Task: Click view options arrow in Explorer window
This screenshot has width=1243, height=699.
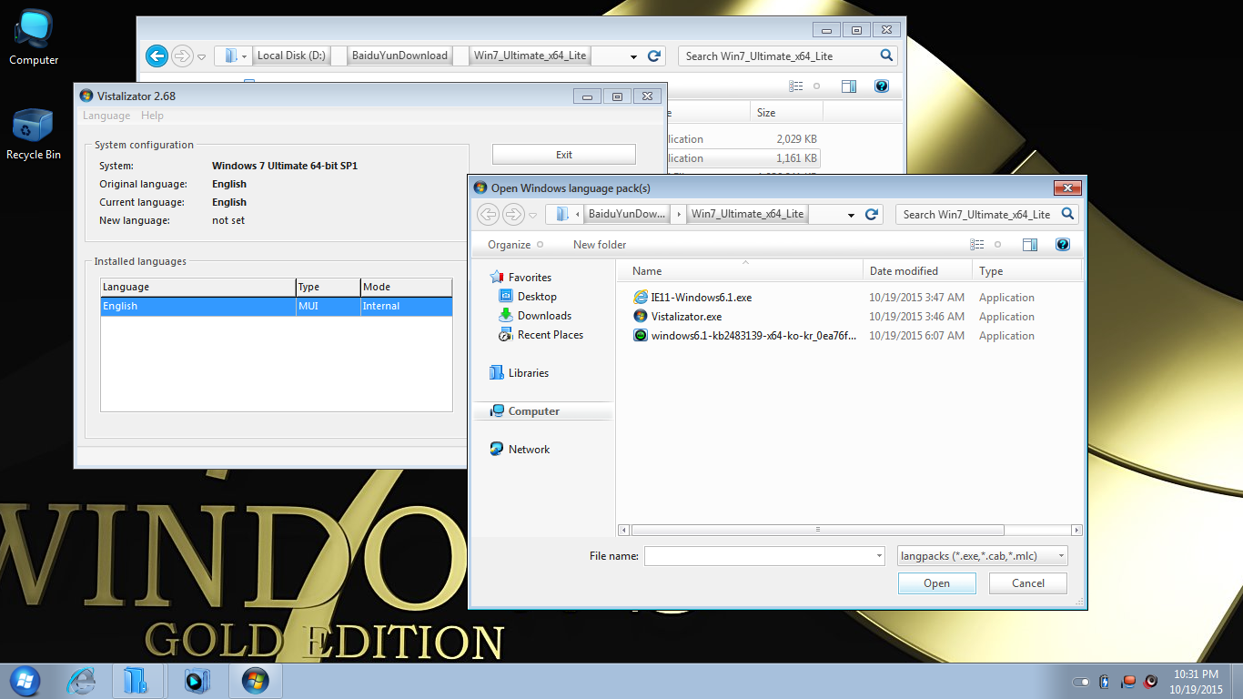Action: (x=816, y=86)
